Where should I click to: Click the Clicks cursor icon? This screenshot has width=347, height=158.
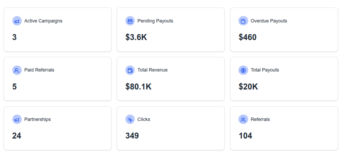pyautogui.click(x=130, y=119)
